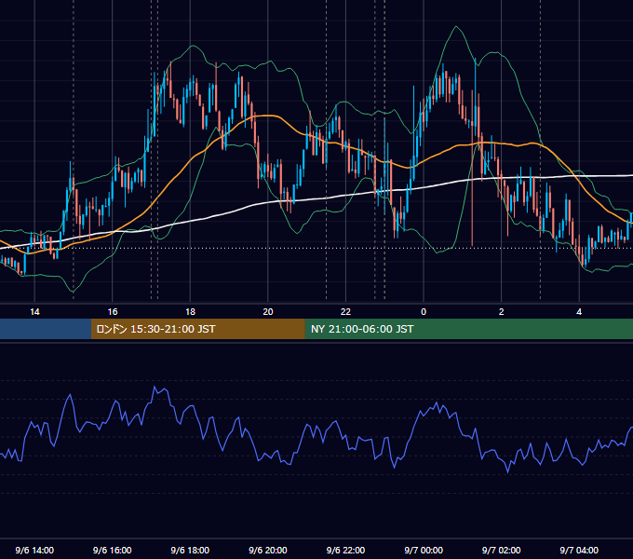Click the 14 hour axis label
The height and width of the screenshot is (559, 633).
[x=34, y=312]
